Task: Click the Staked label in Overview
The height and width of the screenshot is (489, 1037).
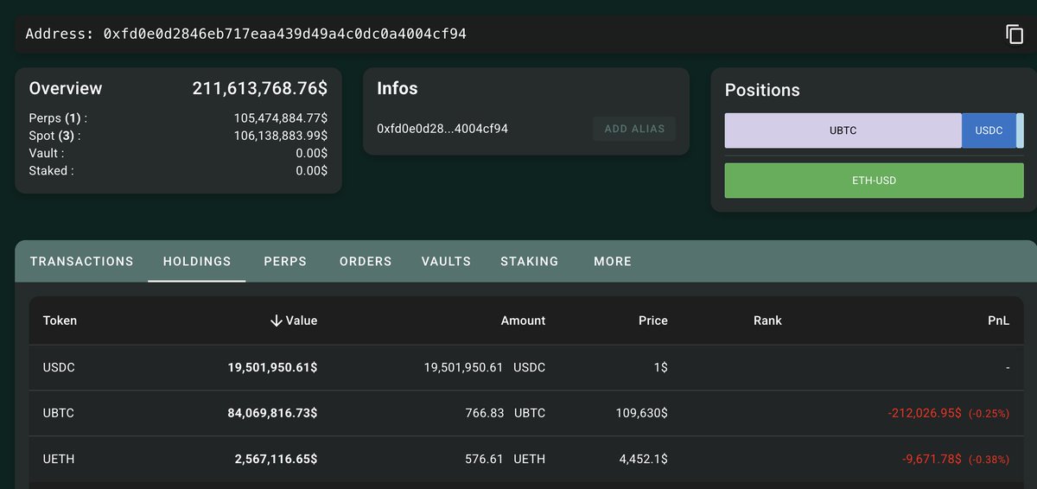Action: (x=51, y=171)
